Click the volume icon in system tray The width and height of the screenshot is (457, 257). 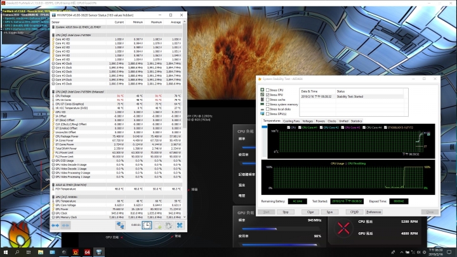tap(419, 252)
